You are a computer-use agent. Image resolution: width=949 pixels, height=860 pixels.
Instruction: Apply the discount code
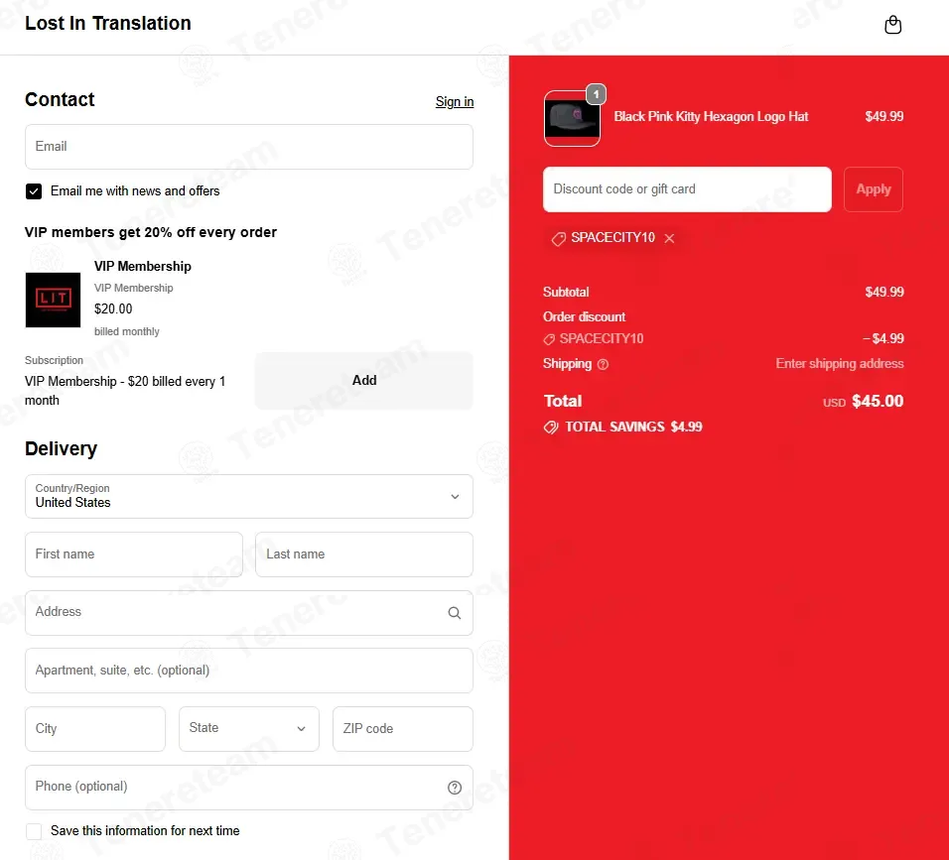(x=873, y=189)
